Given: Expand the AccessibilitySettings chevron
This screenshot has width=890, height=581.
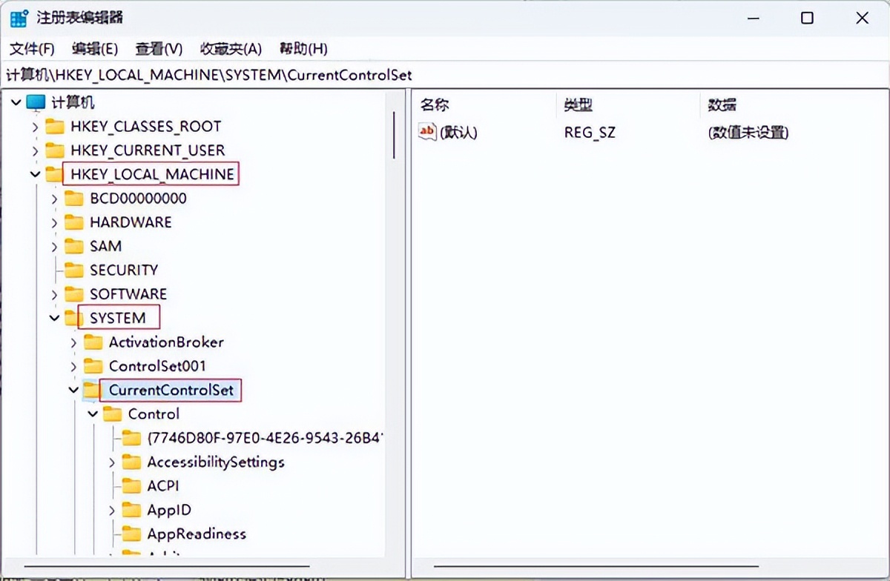Looking at the screenshot, I should pos(112,462).
